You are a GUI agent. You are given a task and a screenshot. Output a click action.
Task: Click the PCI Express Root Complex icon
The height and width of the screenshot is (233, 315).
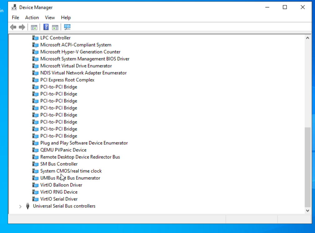(35, 80)
